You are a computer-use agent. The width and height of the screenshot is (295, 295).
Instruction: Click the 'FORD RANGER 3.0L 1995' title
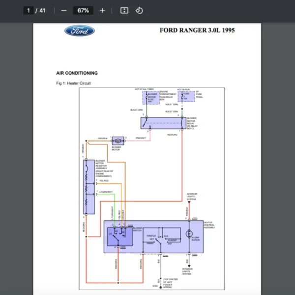click(197, 30)
